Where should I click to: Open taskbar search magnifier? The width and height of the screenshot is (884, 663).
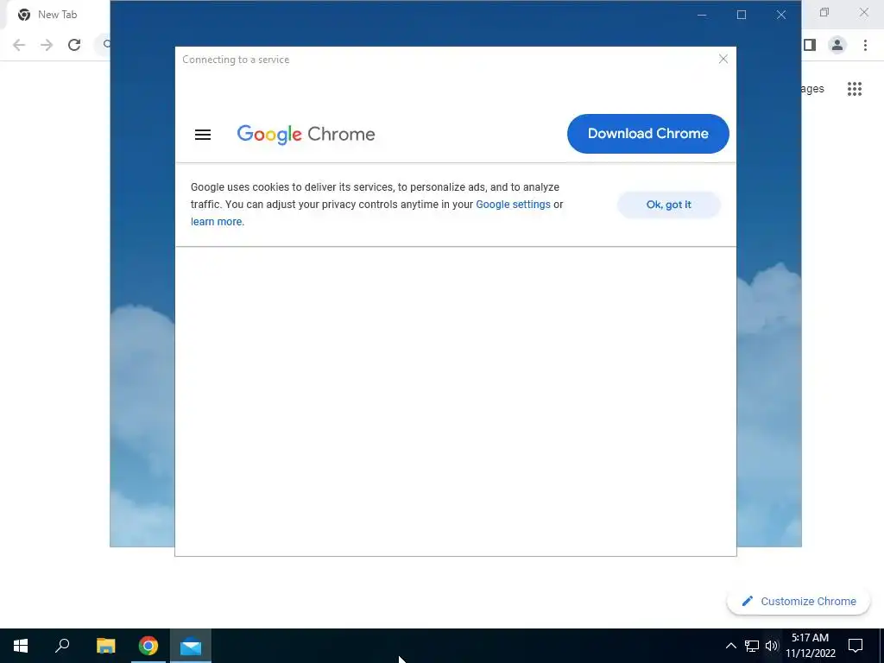tap(62, 646)
